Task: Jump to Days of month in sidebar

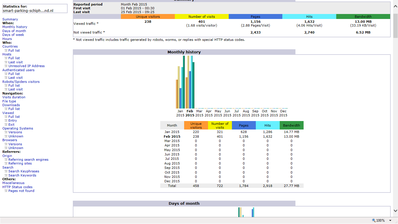Action: click(14, 31)
